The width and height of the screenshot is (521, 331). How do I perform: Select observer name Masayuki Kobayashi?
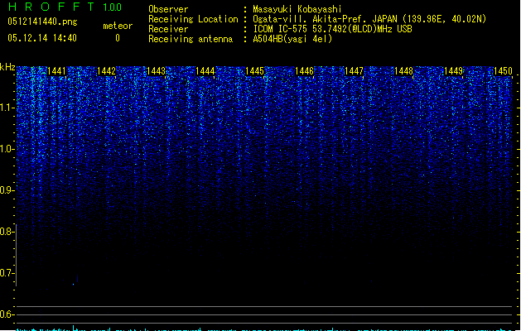[297, 9]
